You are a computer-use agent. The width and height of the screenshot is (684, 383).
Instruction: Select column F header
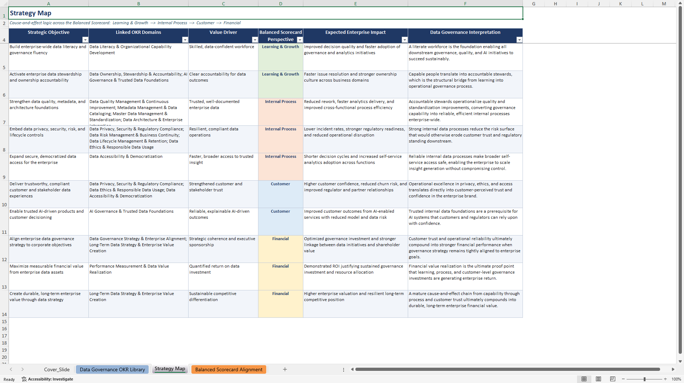point(465,4)
